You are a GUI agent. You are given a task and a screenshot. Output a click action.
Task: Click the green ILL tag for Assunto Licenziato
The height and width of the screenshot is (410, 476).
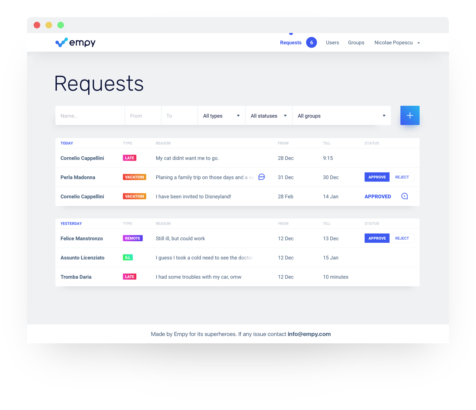pos(128,257)
